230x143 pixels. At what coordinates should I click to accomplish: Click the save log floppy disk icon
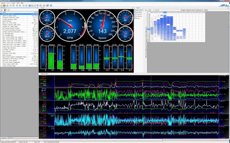click(x=4, y=5)
